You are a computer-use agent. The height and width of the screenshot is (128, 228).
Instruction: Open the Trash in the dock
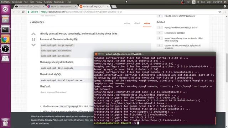(5, 122)
